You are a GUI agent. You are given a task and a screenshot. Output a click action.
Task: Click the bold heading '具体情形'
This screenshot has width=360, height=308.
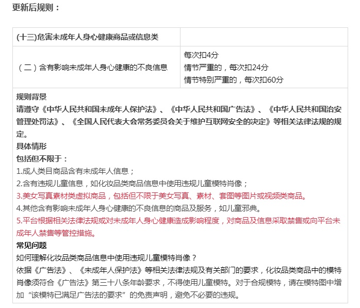point(31,147)
